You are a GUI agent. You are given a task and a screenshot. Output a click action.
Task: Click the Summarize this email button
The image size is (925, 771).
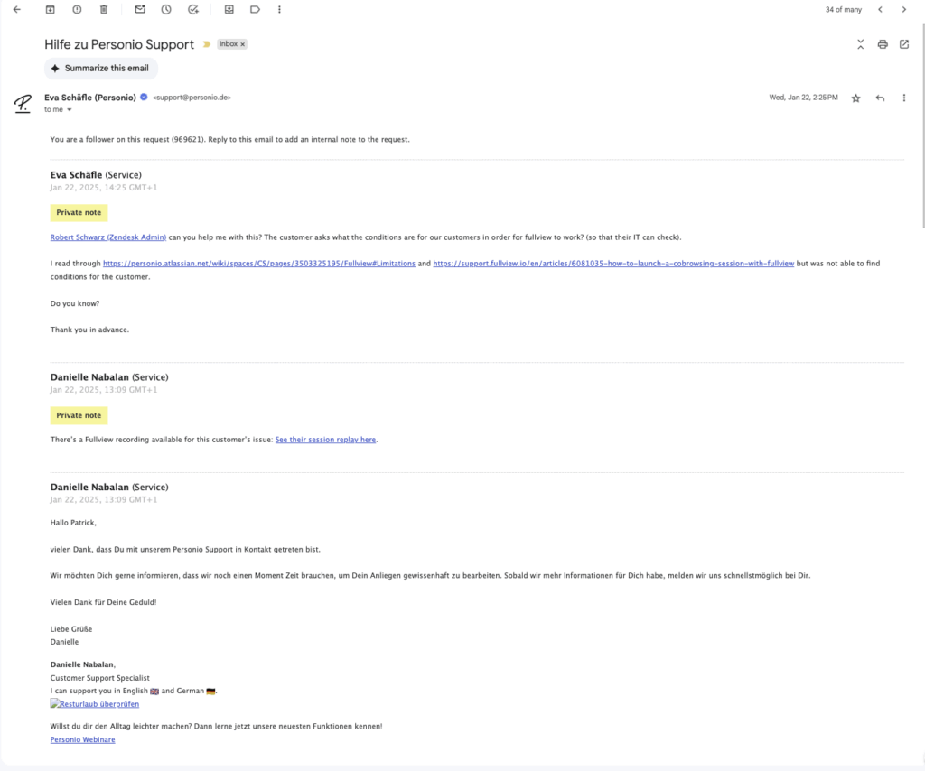click(100, 69)
